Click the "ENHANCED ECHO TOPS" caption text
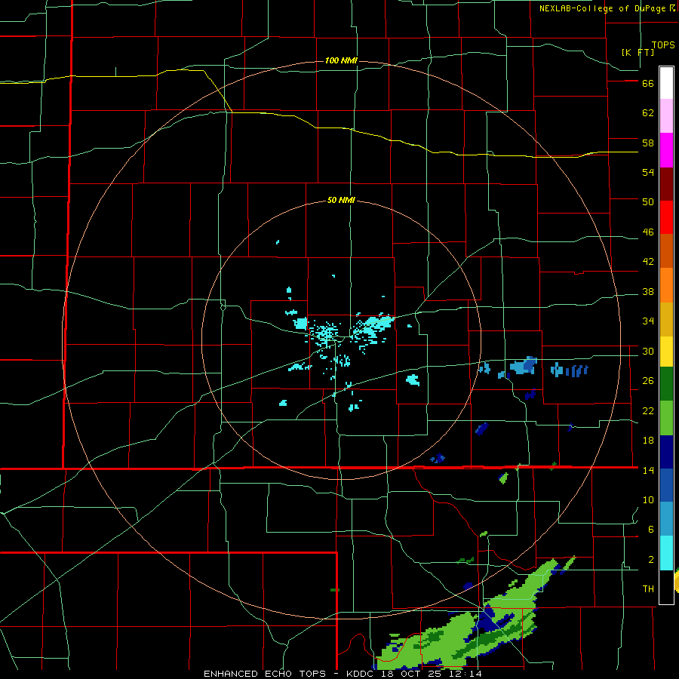Screen dimensions: 679x679 pyautogui.click(x=268, y=674)
